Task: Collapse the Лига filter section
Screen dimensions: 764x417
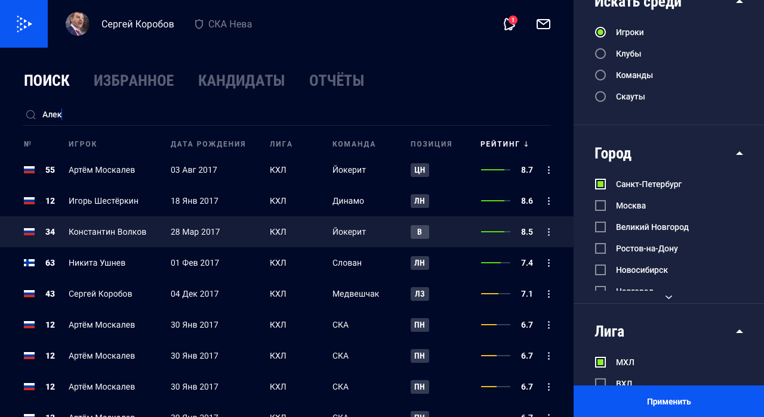Action: [740, 332]
